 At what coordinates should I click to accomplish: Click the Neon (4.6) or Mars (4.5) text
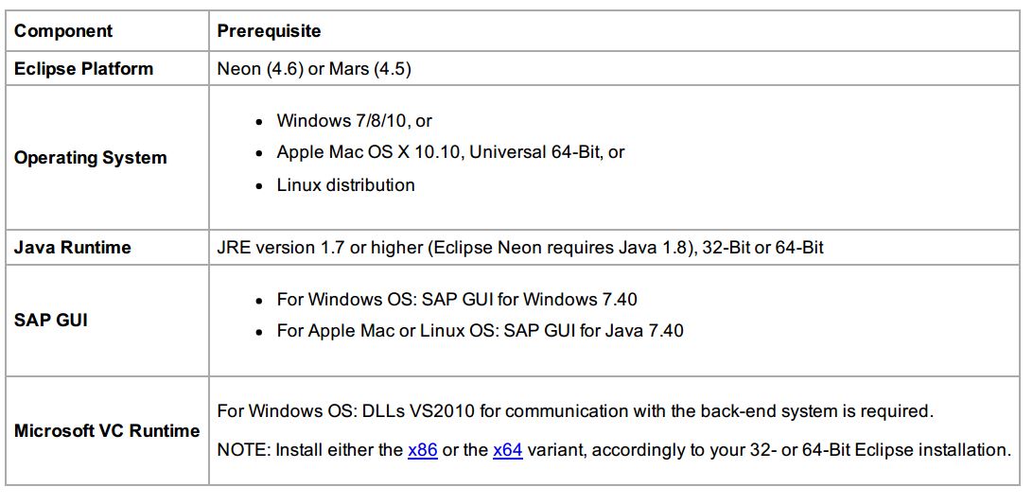(x=314, y=69)
